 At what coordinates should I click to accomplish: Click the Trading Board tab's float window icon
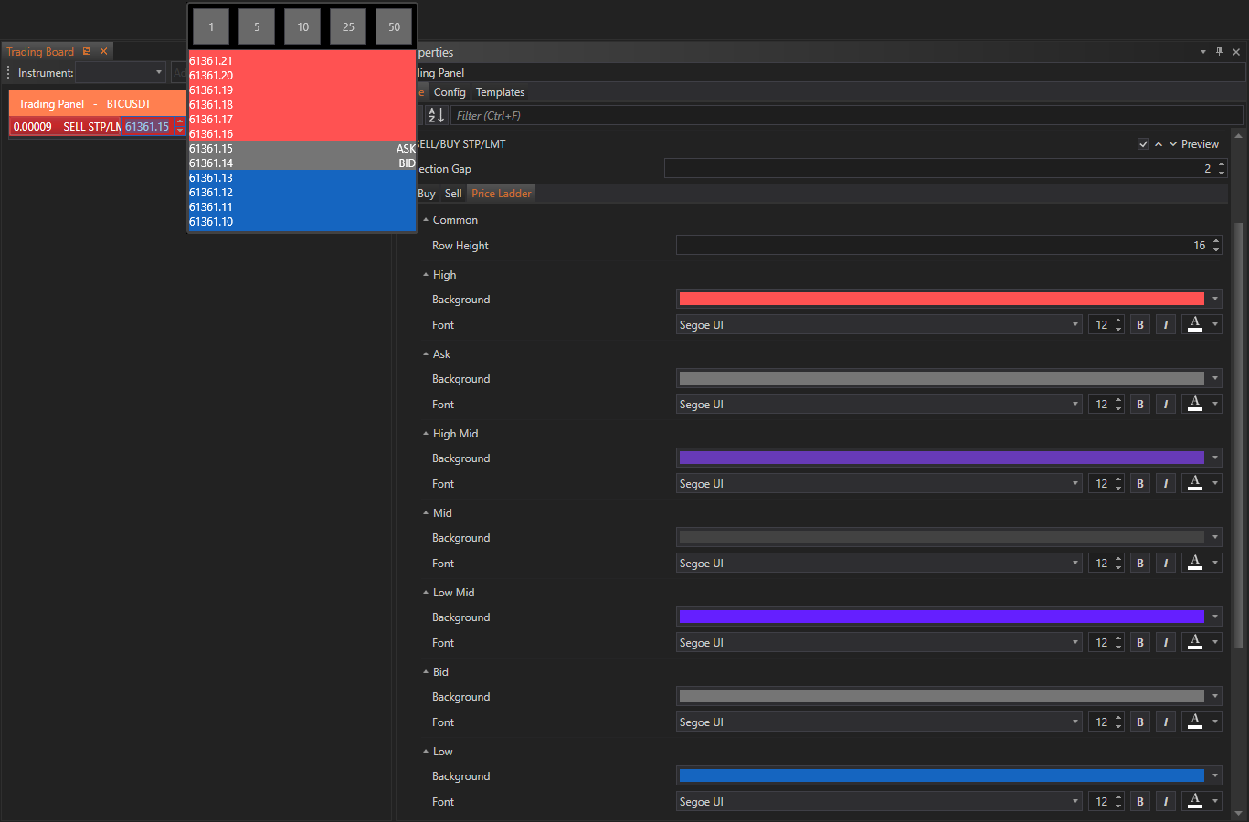point(87,52)
